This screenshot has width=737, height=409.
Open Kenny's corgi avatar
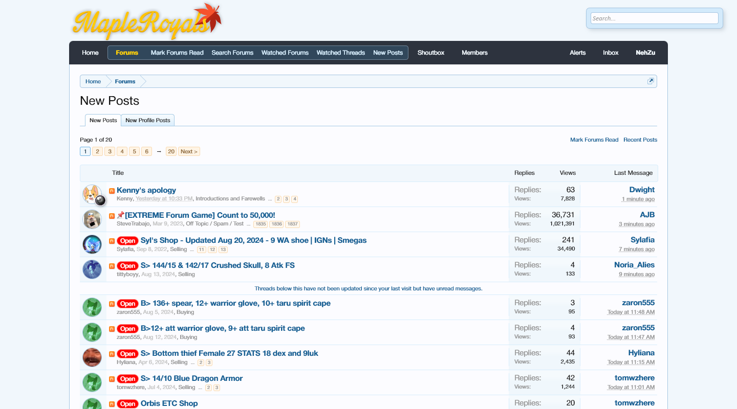(92, 194)
